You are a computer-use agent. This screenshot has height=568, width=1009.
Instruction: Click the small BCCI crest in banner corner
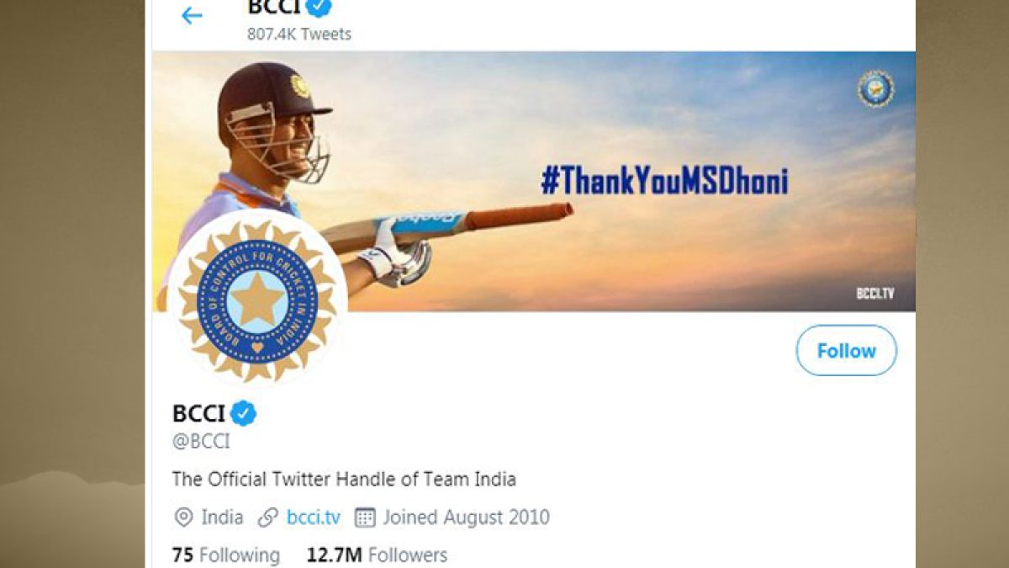tap(875, 88)
